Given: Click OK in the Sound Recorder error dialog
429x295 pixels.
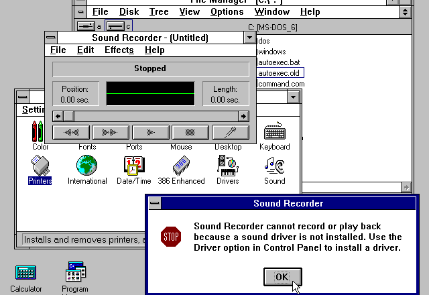Looking at the screenshot, I should tap(283, 277).
